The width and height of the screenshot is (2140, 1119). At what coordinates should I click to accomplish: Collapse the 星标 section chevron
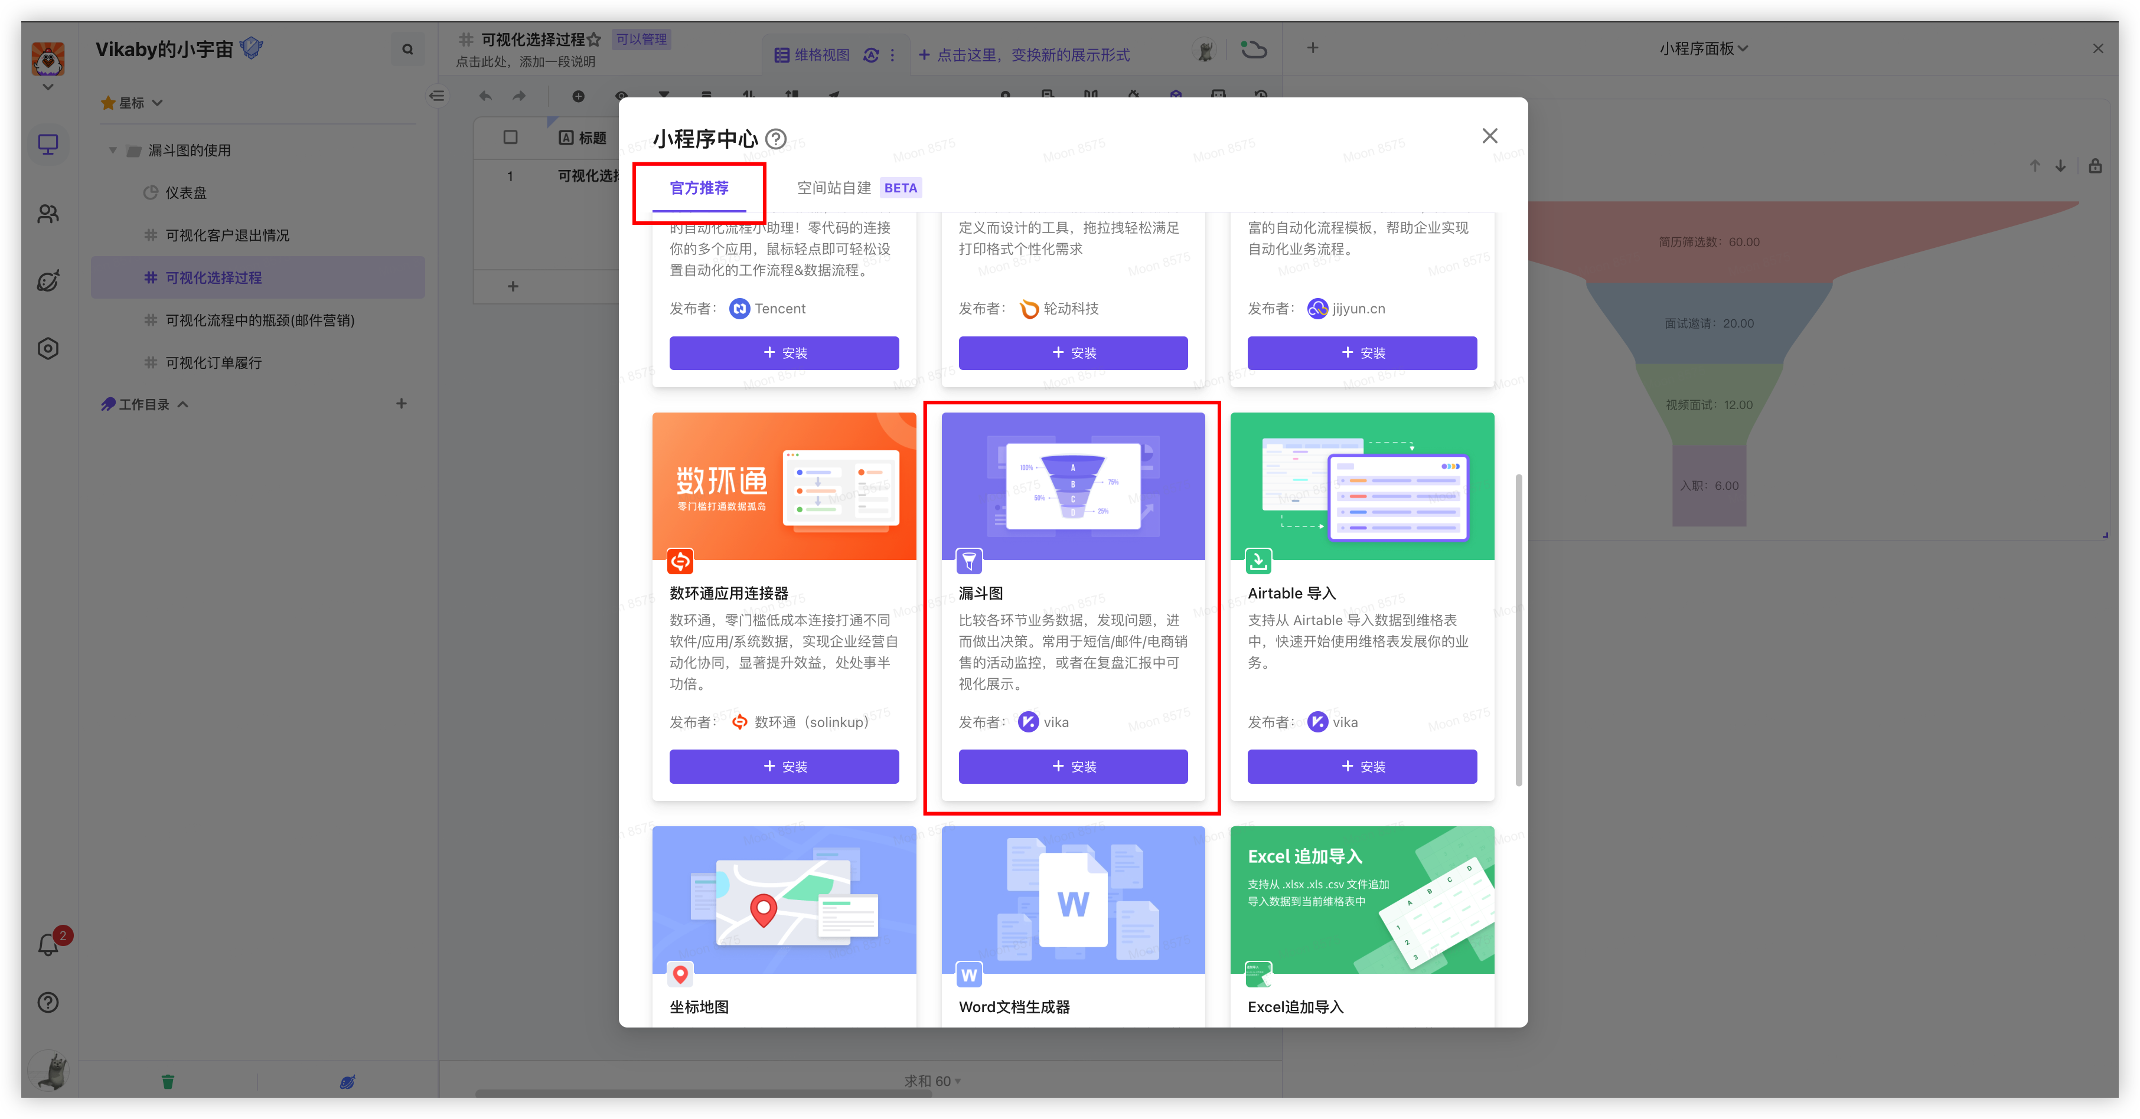click(x=158, y=102)
